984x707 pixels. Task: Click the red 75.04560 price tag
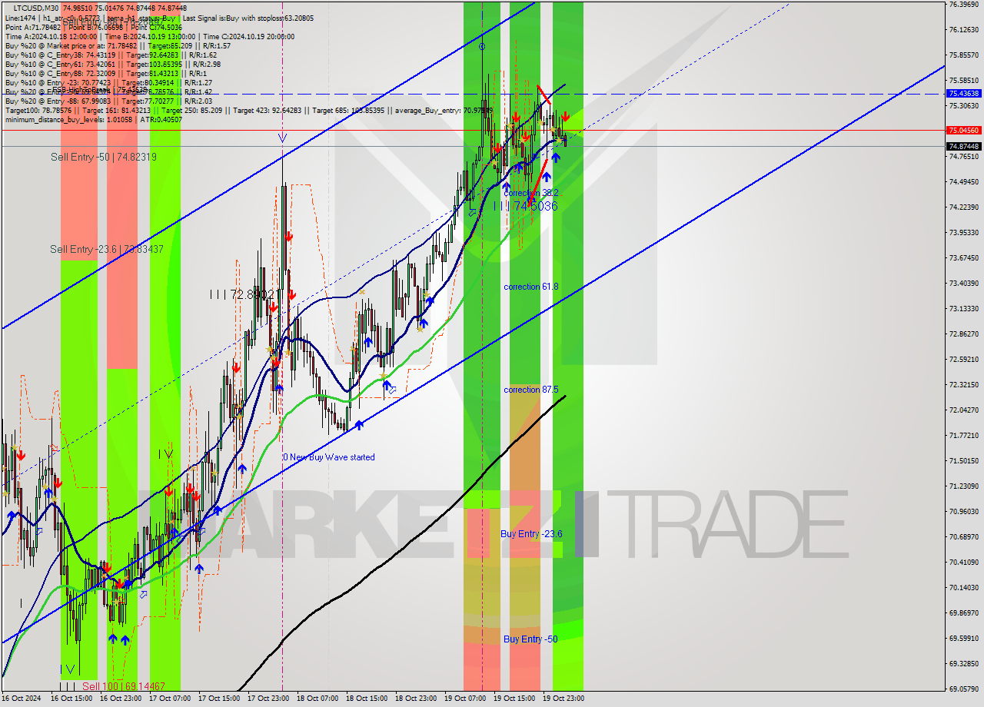click(964, 131)
